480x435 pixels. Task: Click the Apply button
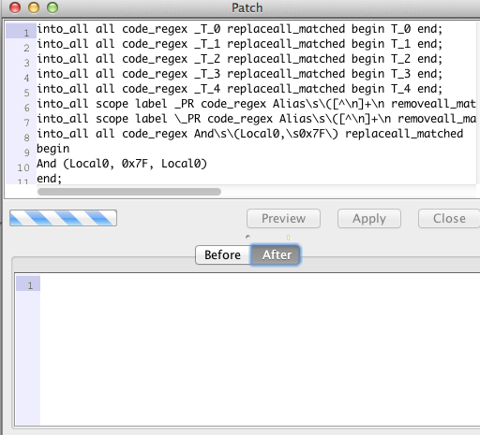[369, 219]
